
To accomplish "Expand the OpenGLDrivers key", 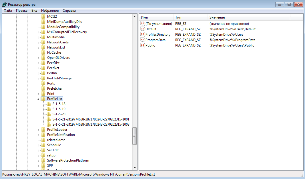I will (x=38, y=58).
